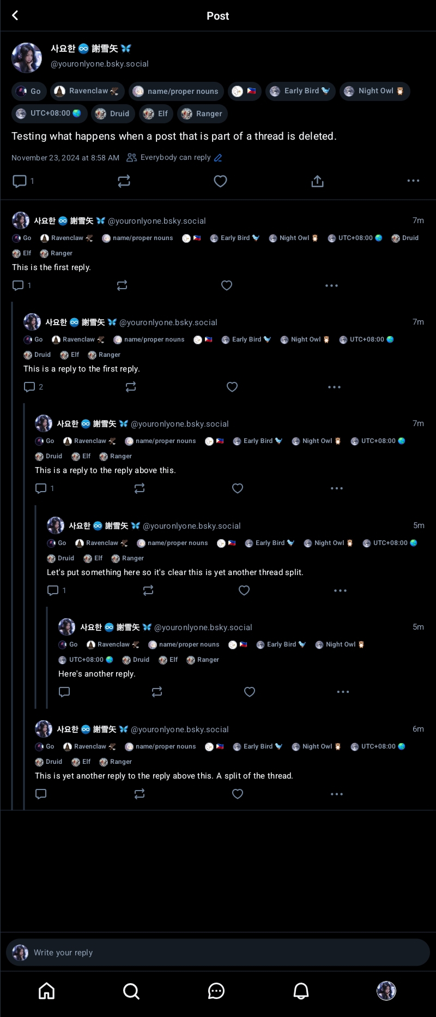The height and width of the screenshot is (1017, 436).
Task: Share the main post via the share icon
Action: pos(318,181)
